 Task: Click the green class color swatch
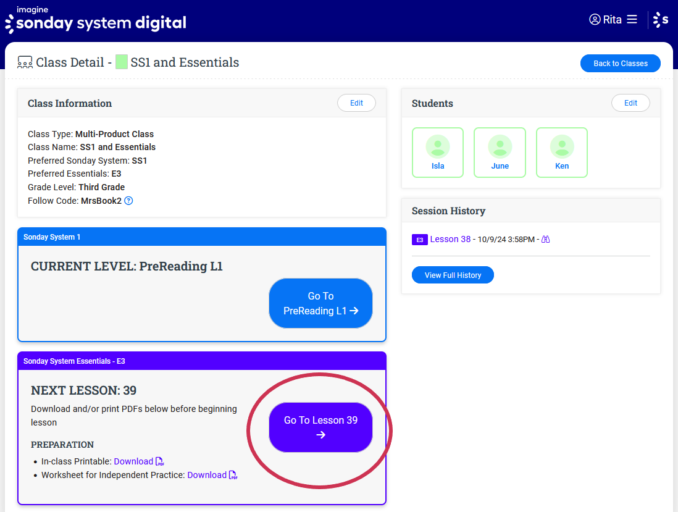pos(122,62)
